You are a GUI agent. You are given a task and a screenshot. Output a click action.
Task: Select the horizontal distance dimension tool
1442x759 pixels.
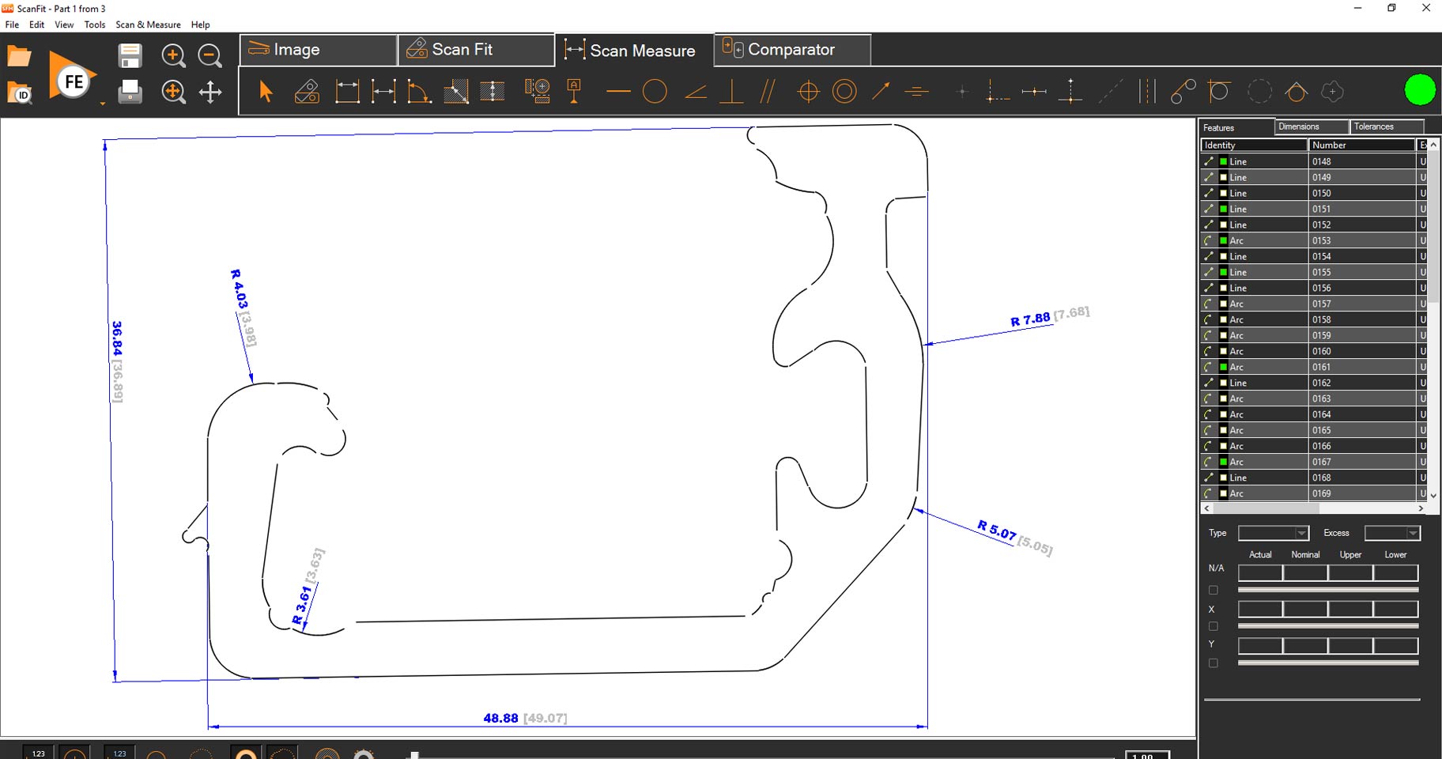383,92
